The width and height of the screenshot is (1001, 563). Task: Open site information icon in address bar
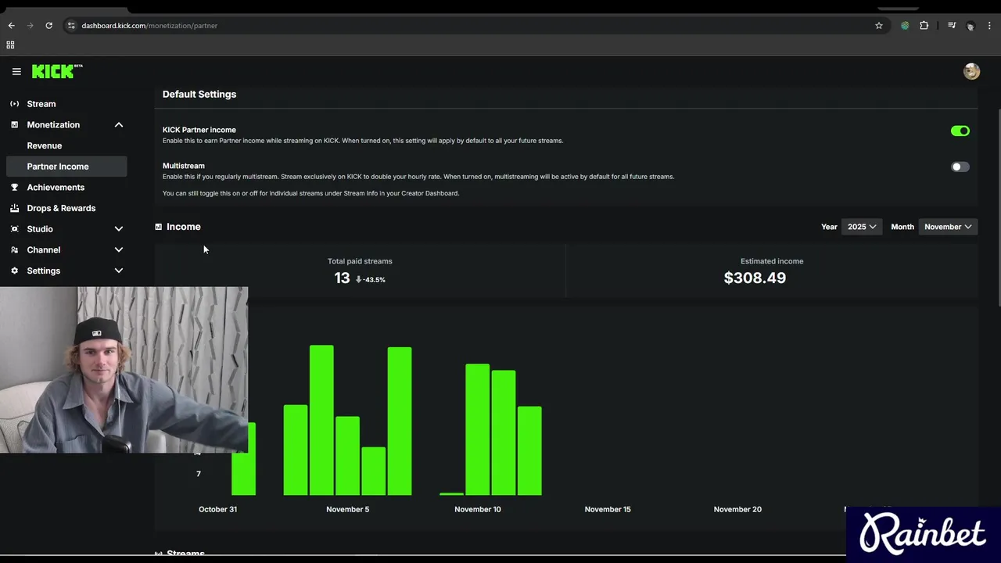pos(71,26)
